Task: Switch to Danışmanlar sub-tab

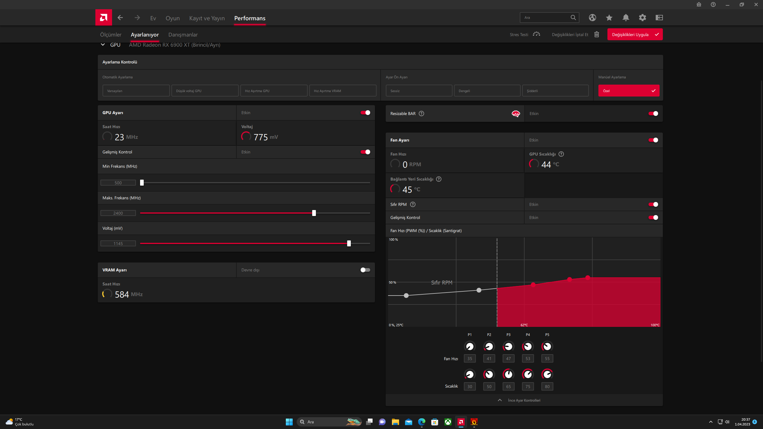Action: 183,35
